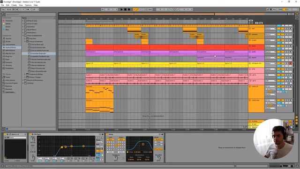Toggle Delay filter on switch
Screen dimensions: 300x169
click(127, 152)
